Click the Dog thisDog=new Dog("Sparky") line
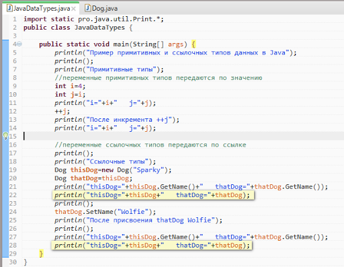 113,170
